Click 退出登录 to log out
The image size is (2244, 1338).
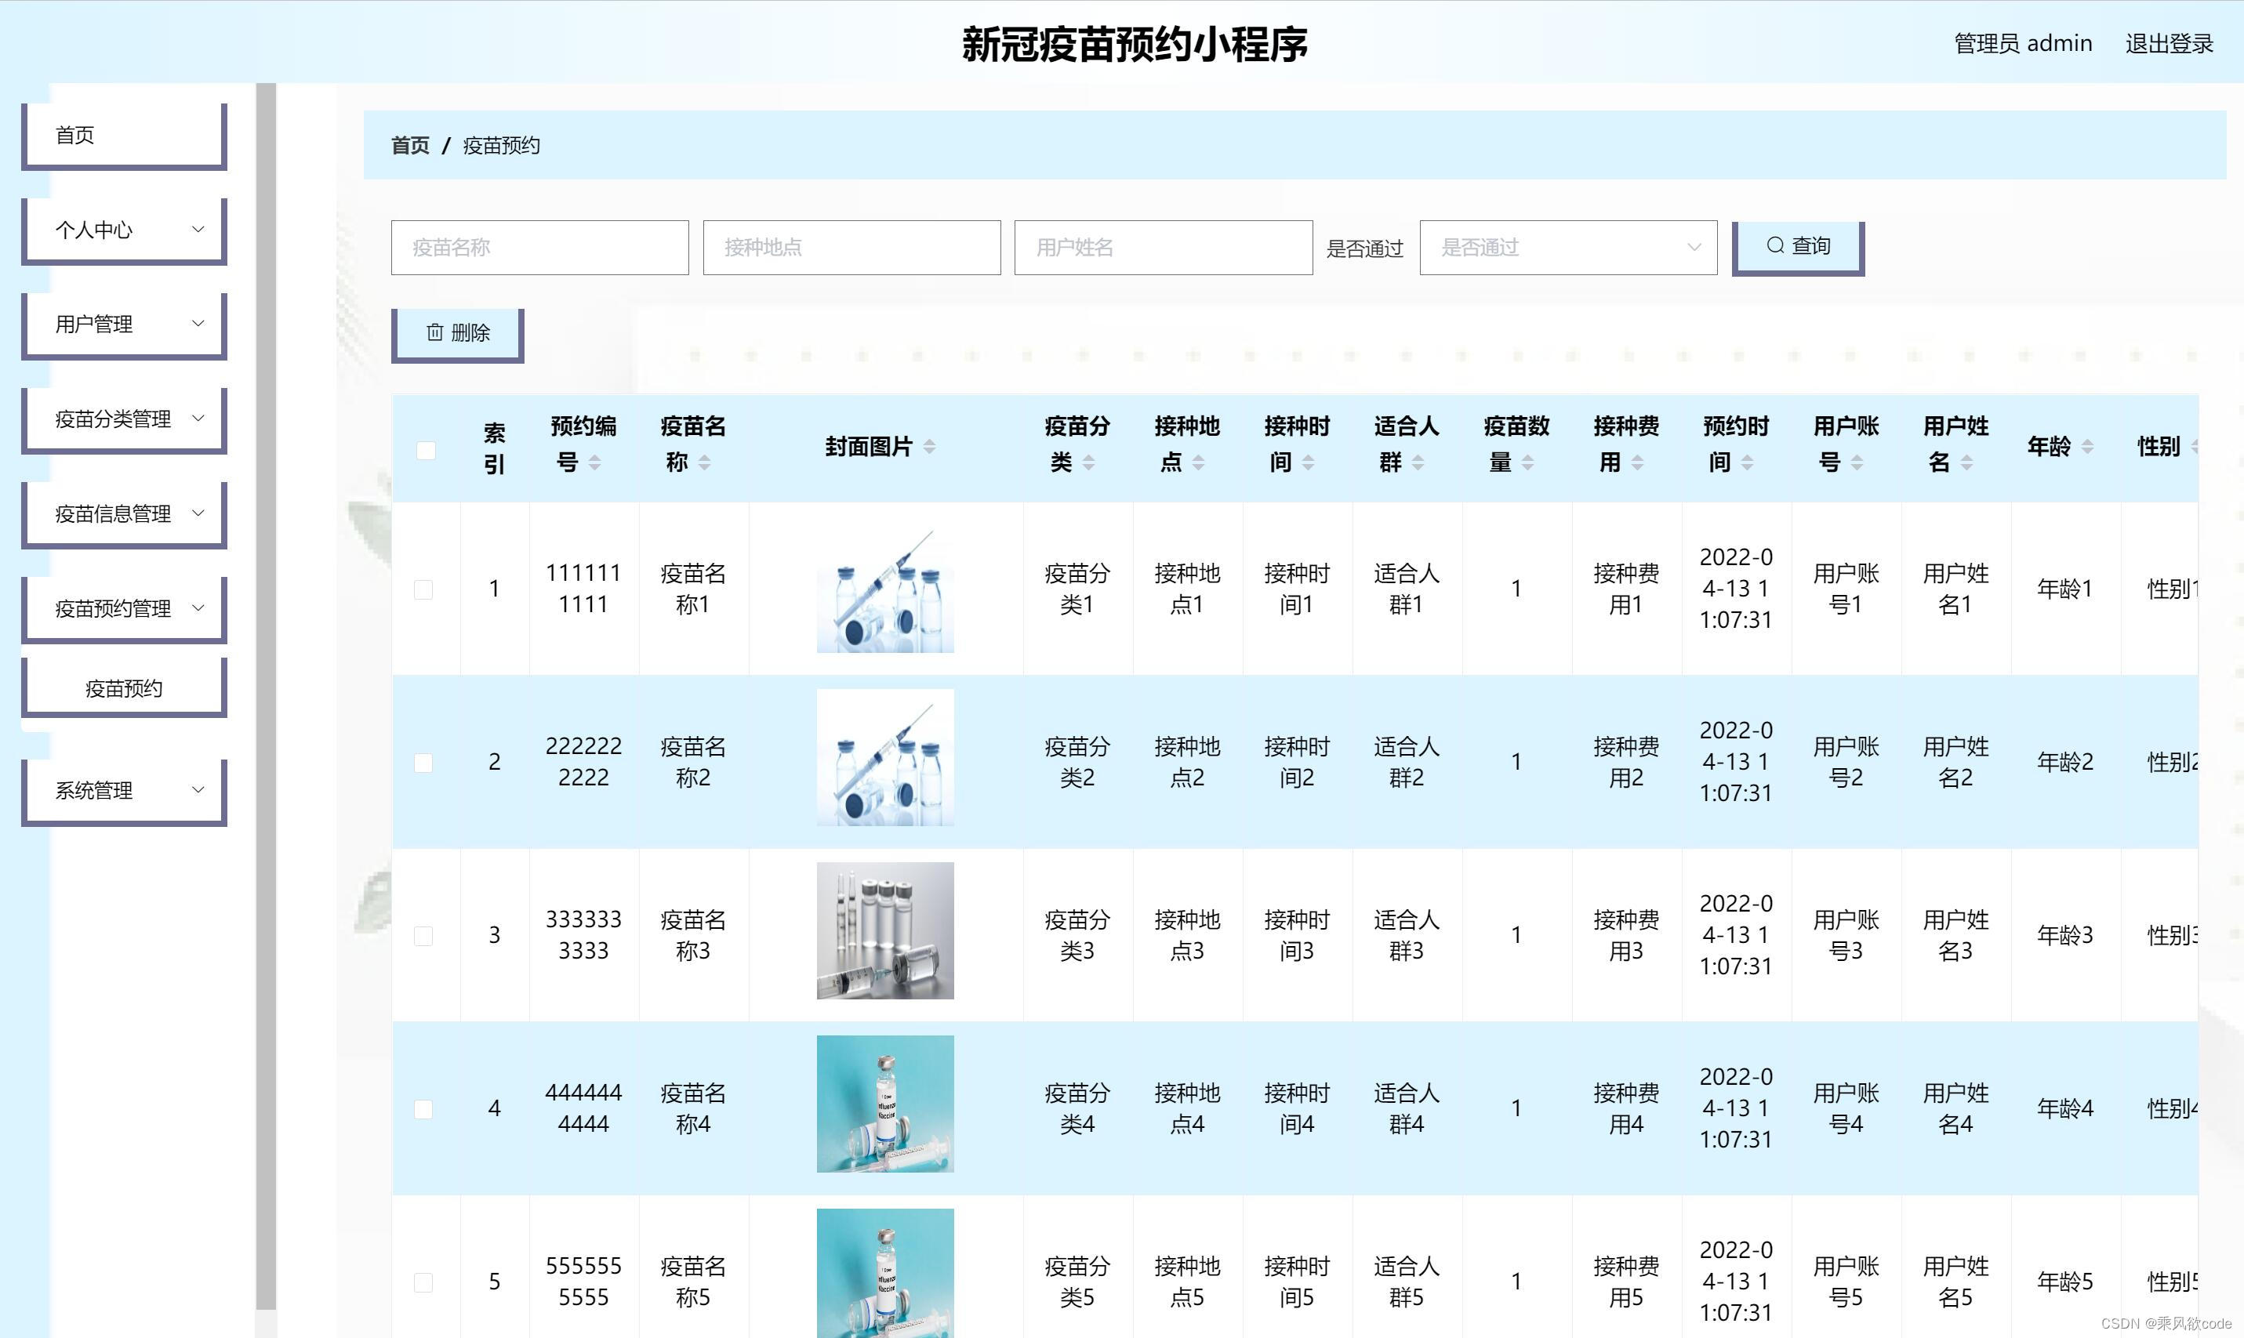coord(2170,42)
